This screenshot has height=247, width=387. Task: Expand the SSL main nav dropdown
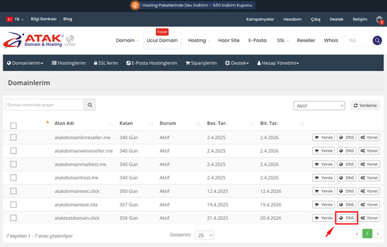283,40
